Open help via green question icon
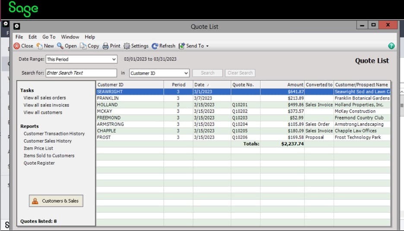This screenshot has height=231, width=404. 391,46
